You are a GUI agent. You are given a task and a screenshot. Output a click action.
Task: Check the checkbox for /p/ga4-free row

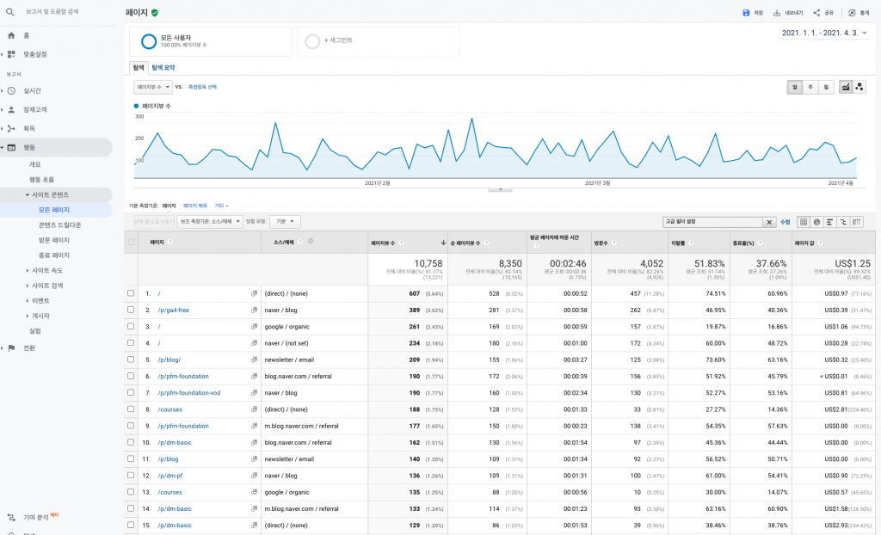131,310
